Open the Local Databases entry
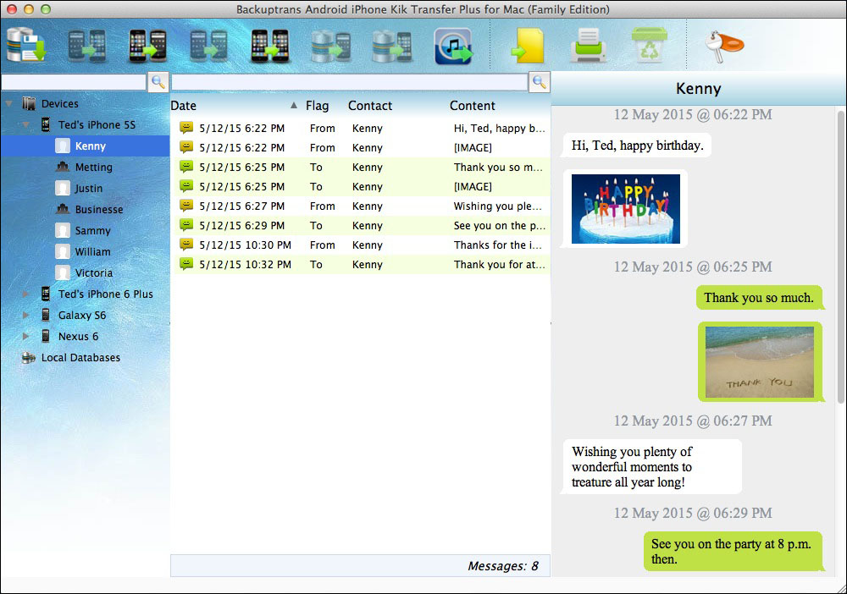Screen dimensions: 847x594 (x=80, y=358)
